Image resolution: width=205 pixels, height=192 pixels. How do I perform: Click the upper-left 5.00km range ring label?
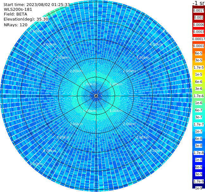pos(36,31)
